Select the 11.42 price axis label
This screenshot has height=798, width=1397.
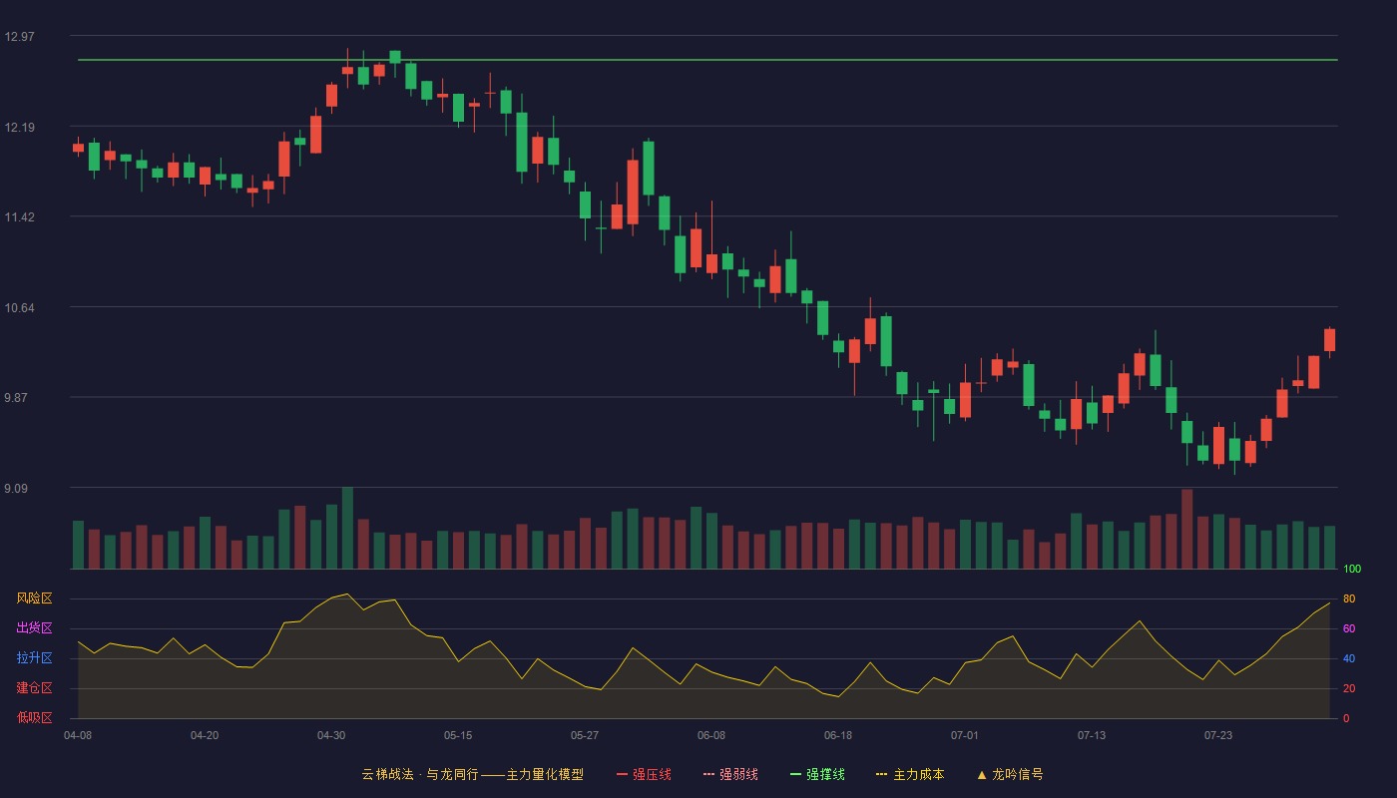pyautogui.click(x=19, y=216)
